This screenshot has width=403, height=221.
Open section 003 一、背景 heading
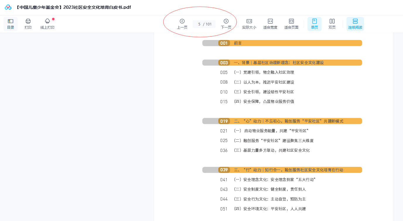click(278, 63)
